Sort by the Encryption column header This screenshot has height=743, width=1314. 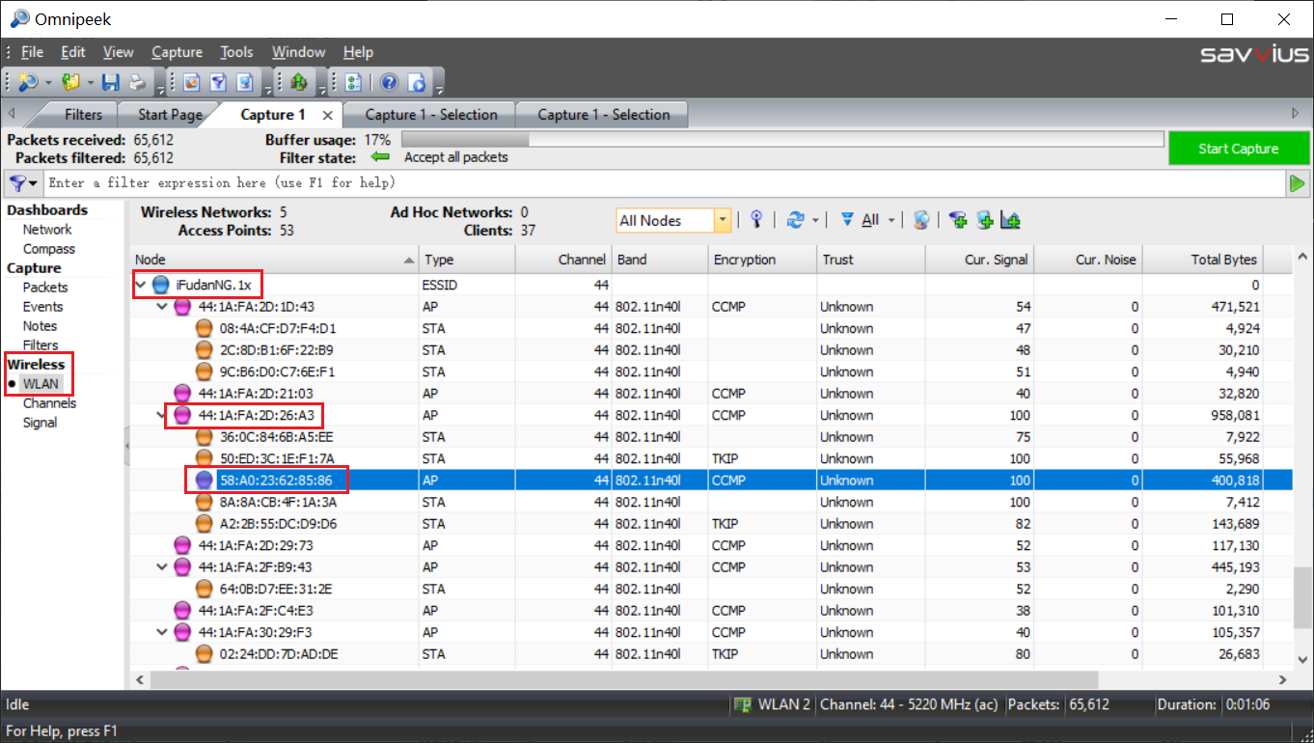point(762,260)
